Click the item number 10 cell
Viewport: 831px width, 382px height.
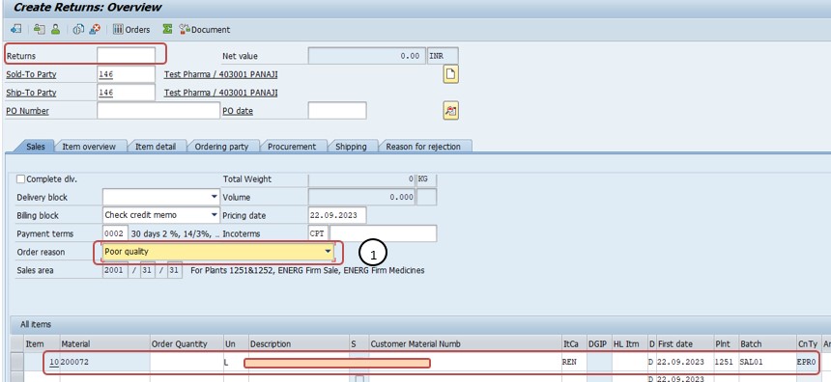click(x=42, y=362)
